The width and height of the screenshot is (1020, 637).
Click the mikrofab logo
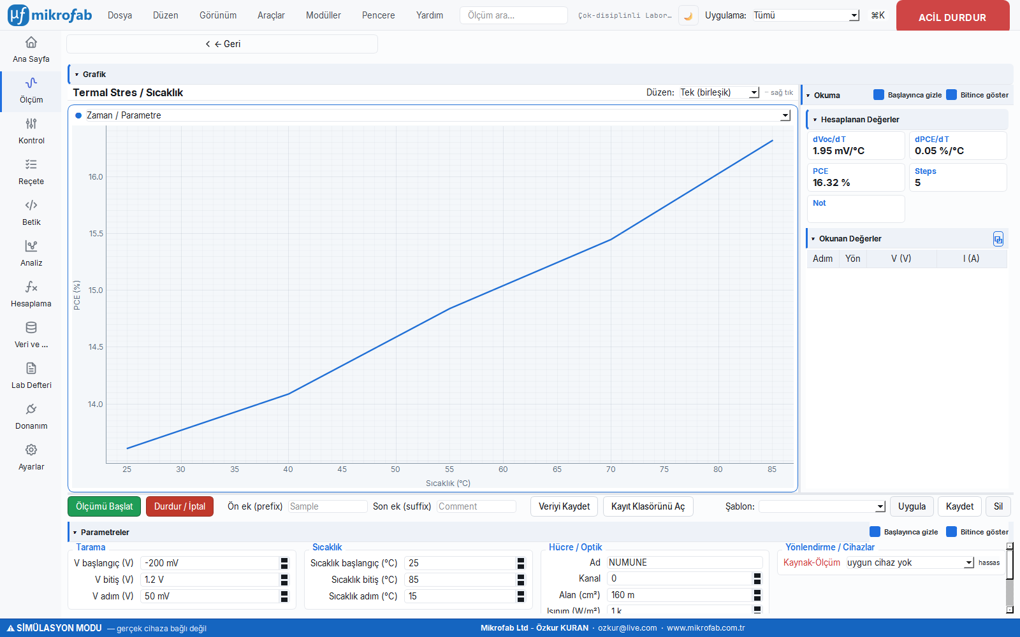[x=50, y=15]
